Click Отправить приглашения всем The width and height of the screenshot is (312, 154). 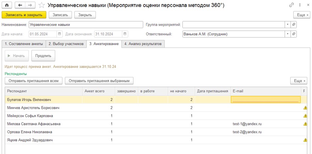[34, 81]
